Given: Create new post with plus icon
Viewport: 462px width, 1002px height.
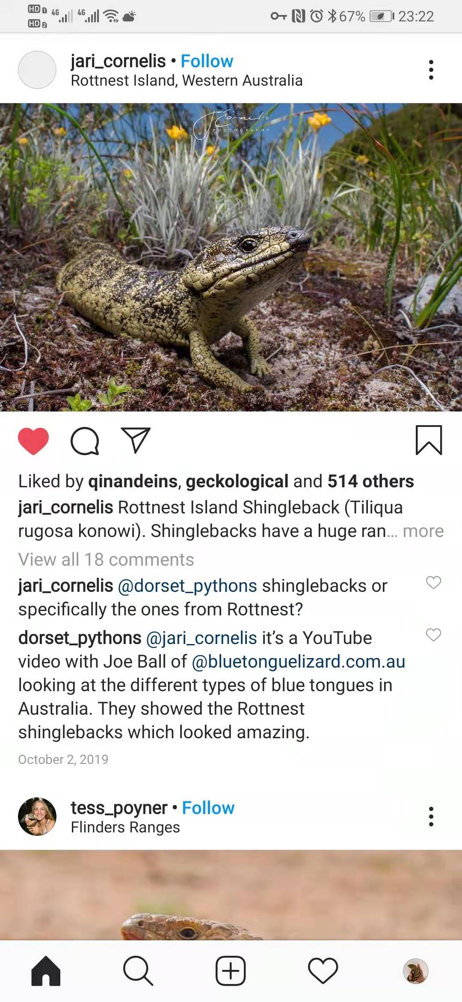Looking at the screenshot, I should 231,971.
